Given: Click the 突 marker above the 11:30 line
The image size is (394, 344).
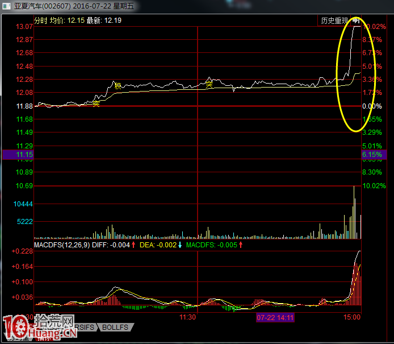Looking at the screenshot, I should point(209,84).
